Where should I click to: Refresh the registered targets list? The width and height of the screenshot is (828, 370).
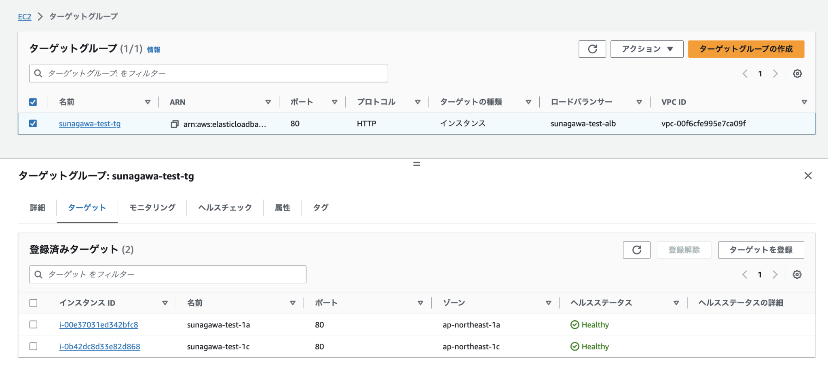pyautogui.click(x=636, y=250)
